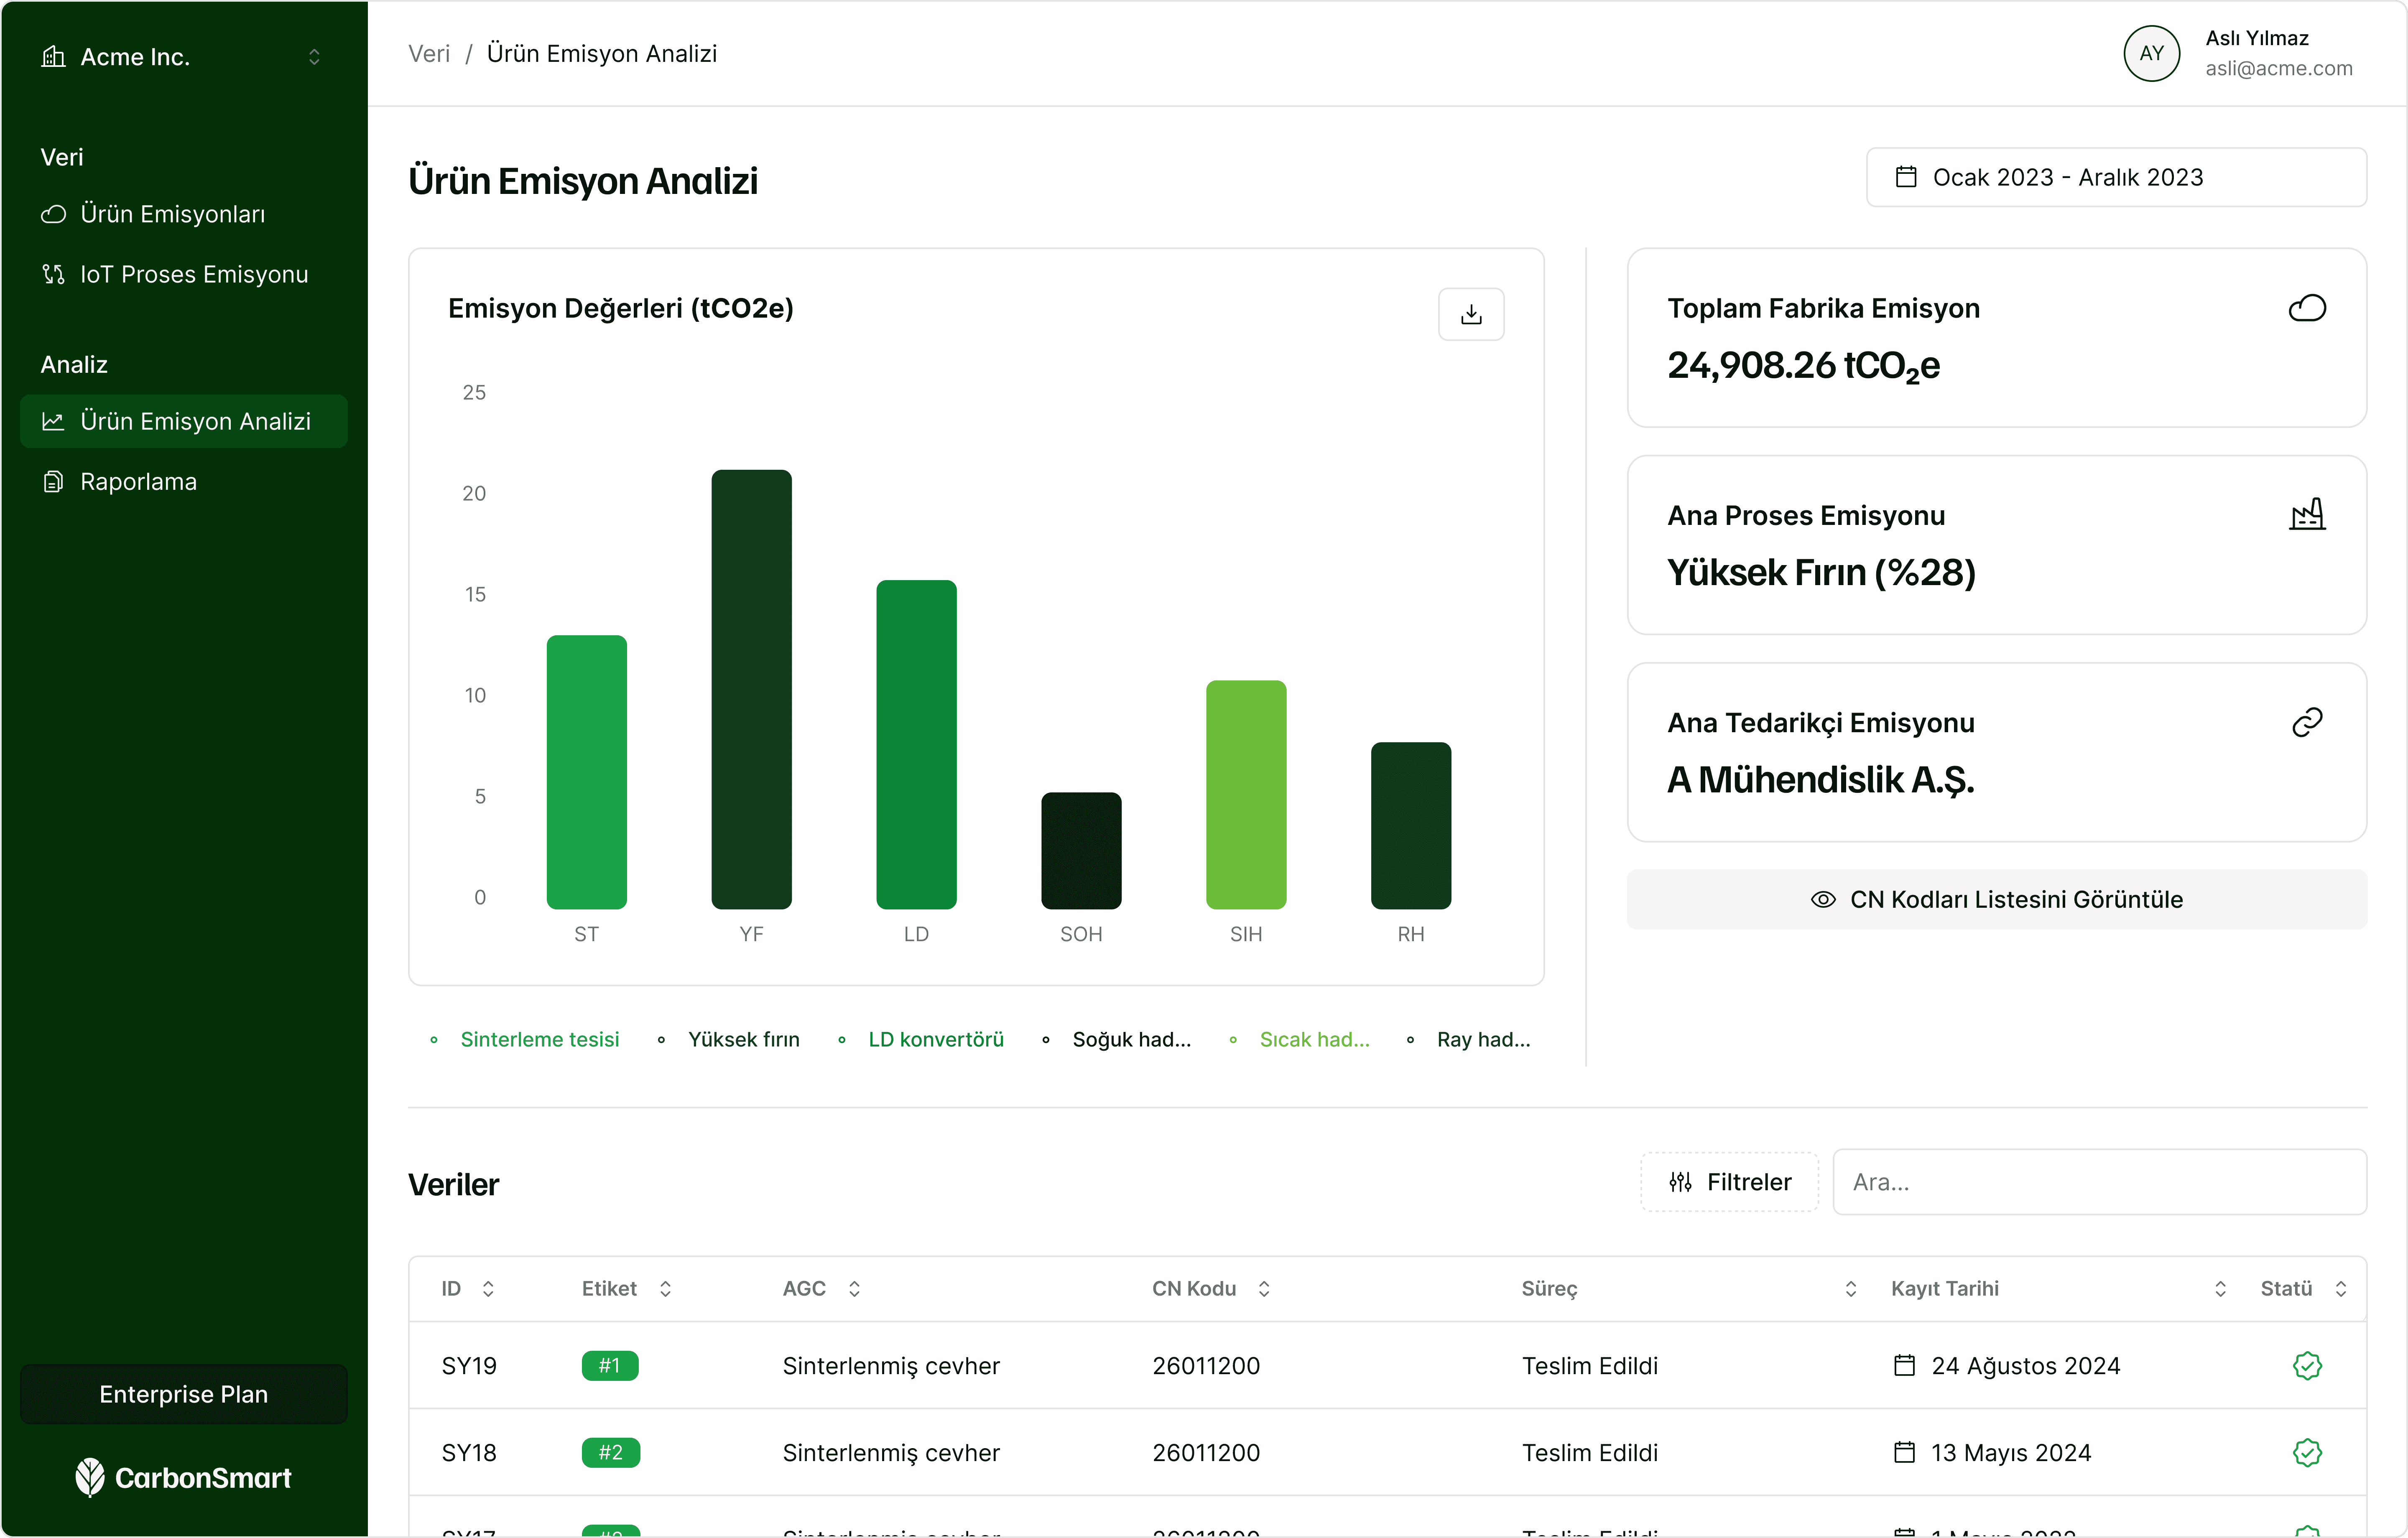Sort the table by Kayıt Tarihi
This screenshot has width=2408, height=1538.
point(2220,1289)
